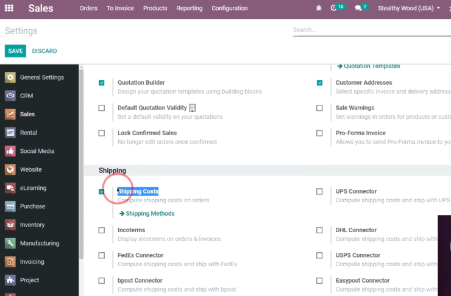
Task: Click the Website globe icon
Action: point(10,169)
